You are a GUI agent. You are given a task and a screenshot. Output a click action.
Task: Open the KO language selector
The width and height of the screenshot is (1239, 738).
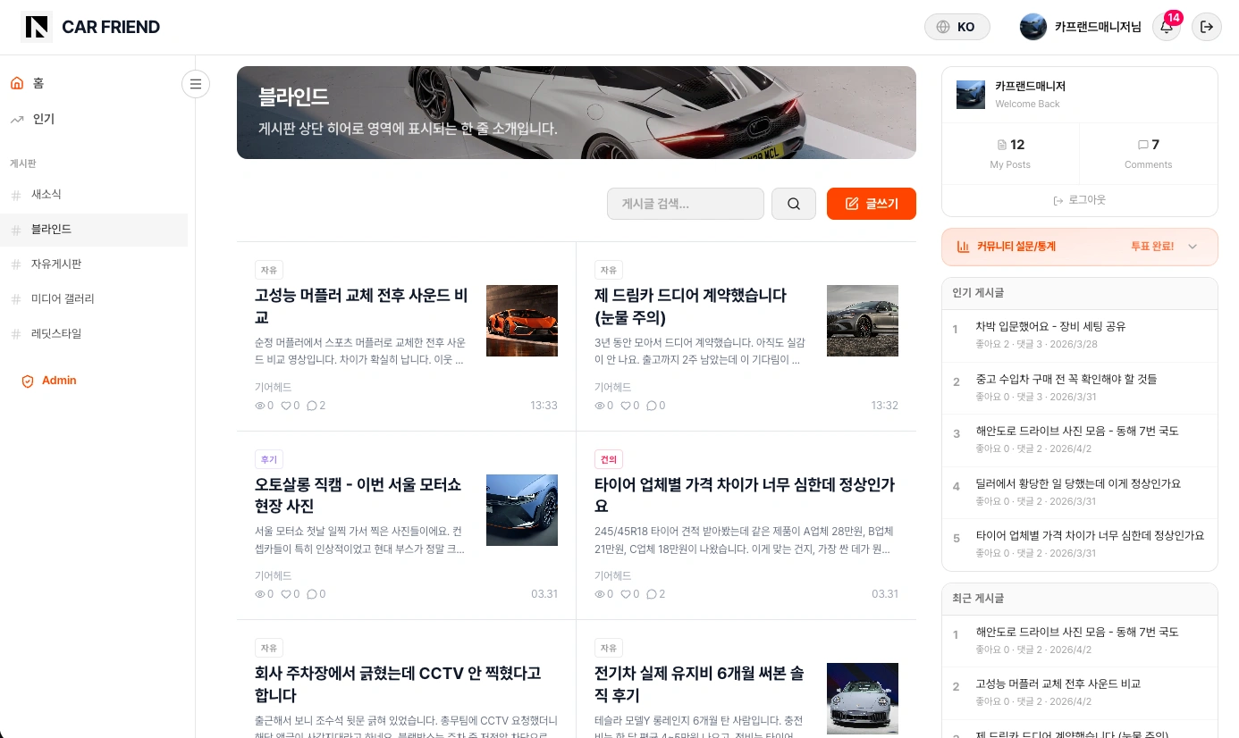(x=957, y=27)
